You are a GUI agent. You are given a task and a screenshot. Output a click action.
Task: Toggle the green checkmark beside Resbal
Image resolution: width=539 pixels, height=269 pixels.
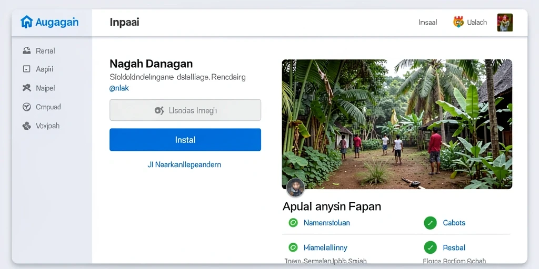[x=430, y=247]
